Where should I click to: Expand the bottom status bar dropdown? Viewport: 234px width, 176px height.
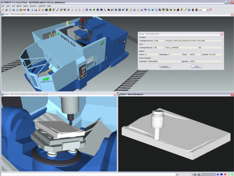pyautogui.click(x=177, y=174)
